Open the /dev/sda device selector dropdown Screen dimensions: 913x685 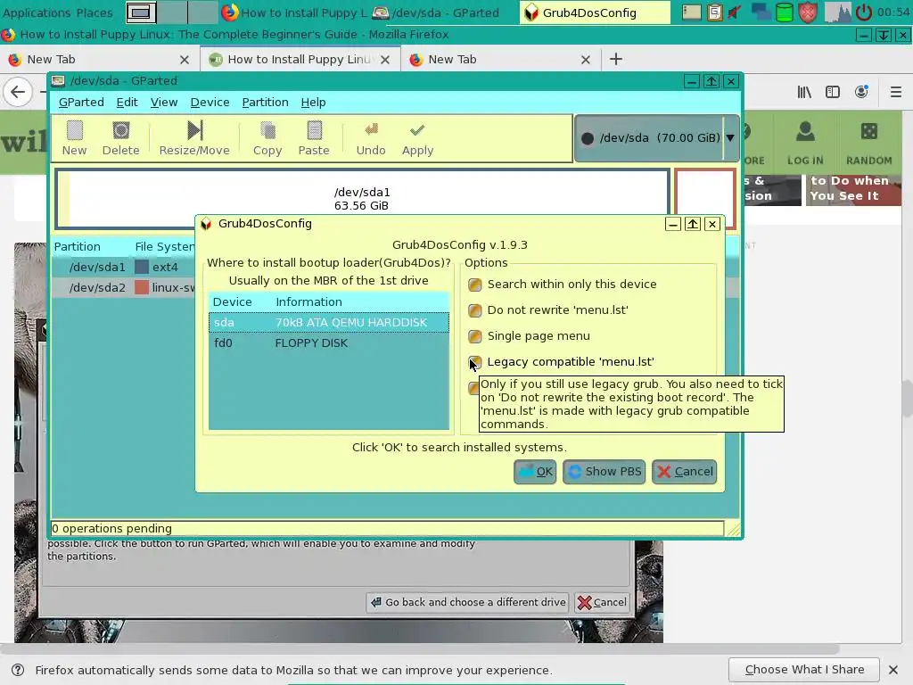click(x=657, y=138)
